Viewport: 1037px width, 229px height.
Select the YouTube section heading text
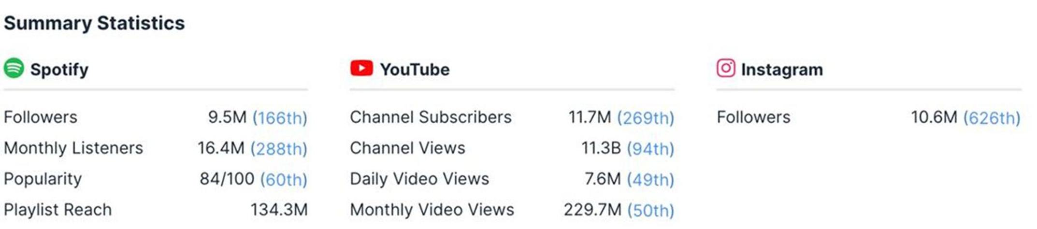coord(415,70)
